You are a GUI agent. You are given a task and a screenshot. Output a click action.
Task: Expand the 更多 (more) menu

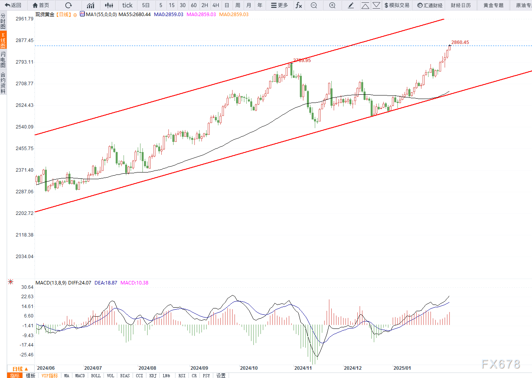(x=279, y=5)
